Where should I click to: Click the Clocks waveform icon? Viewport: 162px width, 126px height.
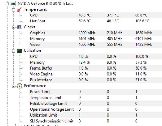click(x=20, y=27)
